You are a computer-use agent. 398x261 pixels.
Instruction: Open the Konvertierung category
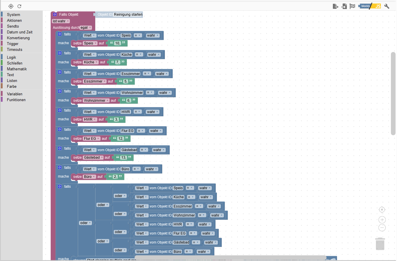click(18, 38)
